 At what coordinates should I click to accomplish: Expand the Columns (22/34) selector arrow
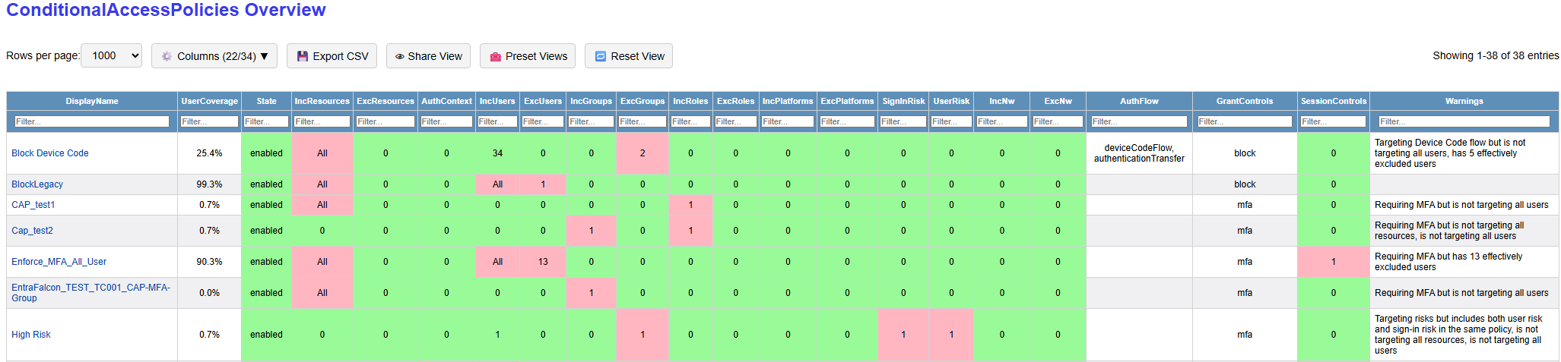click(x=265, y=56)
